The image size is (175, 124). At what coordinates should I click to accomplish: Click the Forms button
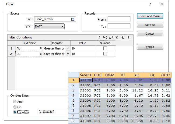pyautogui.click(x=150, y=47)
